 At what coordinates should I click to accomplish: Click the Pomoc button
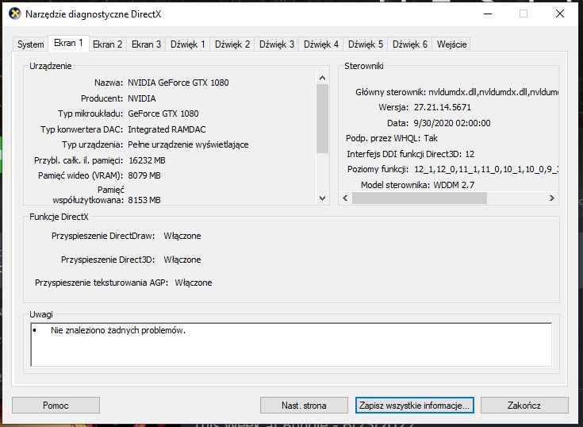[x=56, y=405]
